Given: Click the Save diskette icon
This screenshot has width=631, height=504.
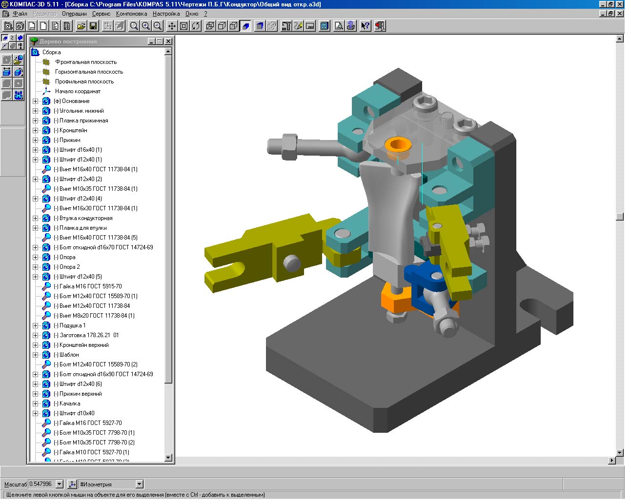Looking at the screenshot, I should pyautogui.click(x=93, y=26).
